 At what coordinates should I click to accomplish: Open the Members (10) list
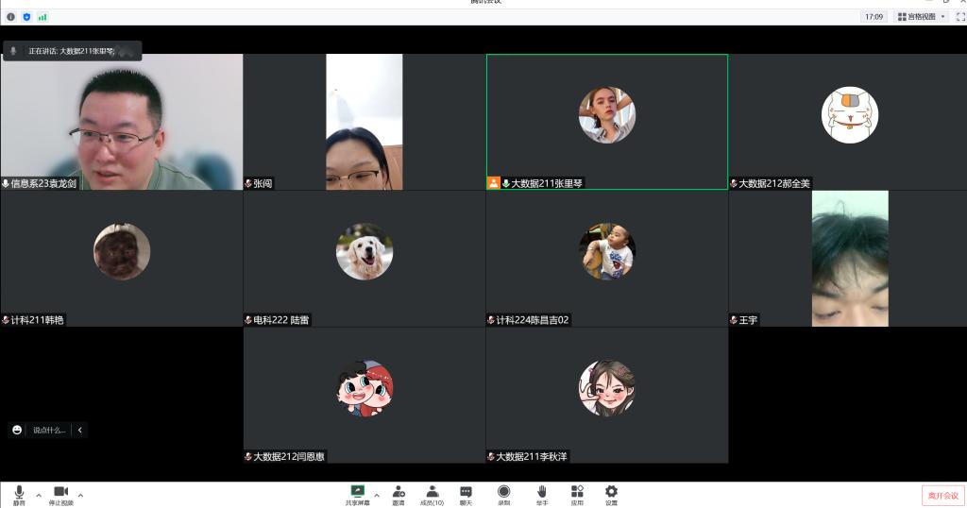click(432, 493)
